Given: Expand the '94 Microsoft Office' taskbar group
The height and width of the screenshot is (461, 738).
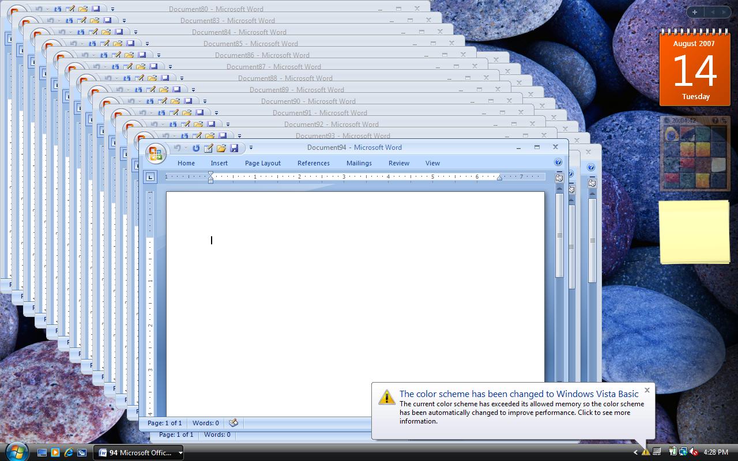Looking at the screenshot, I should coord(139,452).
